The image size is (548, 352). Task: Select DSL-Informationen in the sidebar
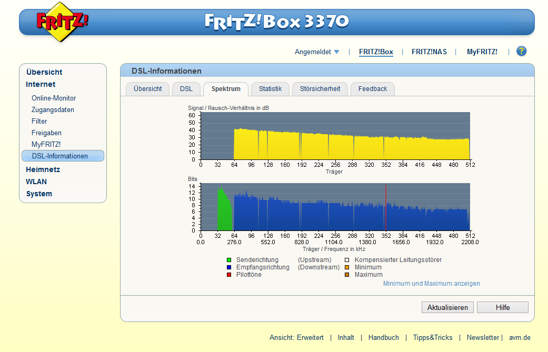[x=63, y=156]
